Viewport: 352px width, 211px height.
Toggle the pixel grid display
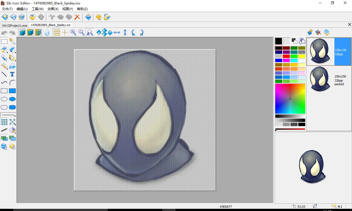pos(57,33)
